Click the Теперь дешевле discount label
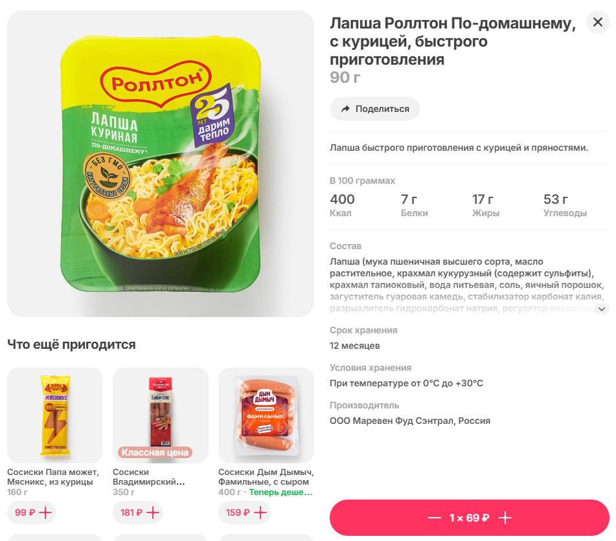Screen dimensions: 616x541 point(280,492)
